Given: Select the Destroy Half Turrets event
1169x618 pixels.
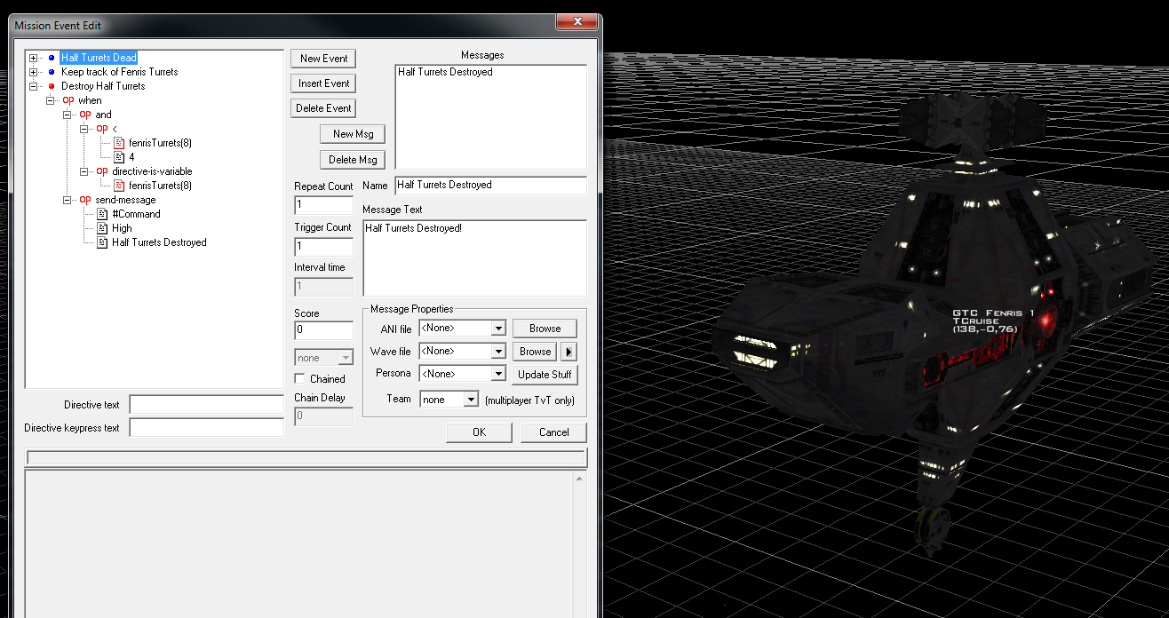Looking at the screenshot, I should (103, 86).
